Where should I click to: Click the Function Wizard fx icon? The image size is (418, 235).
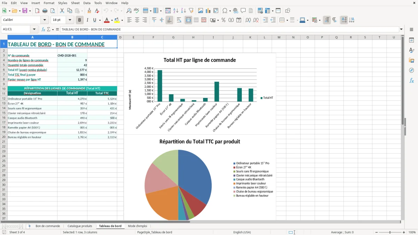click(43, 29)
